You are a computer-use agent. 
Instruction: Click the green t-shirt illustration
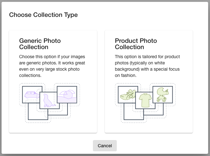(x=145, y=100)
